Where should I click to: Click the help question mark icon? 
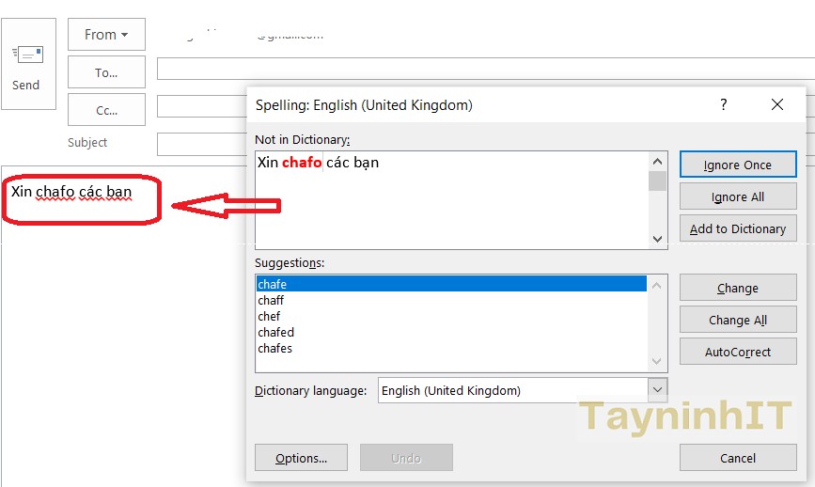pyautogui.click(x=723, y=105)
